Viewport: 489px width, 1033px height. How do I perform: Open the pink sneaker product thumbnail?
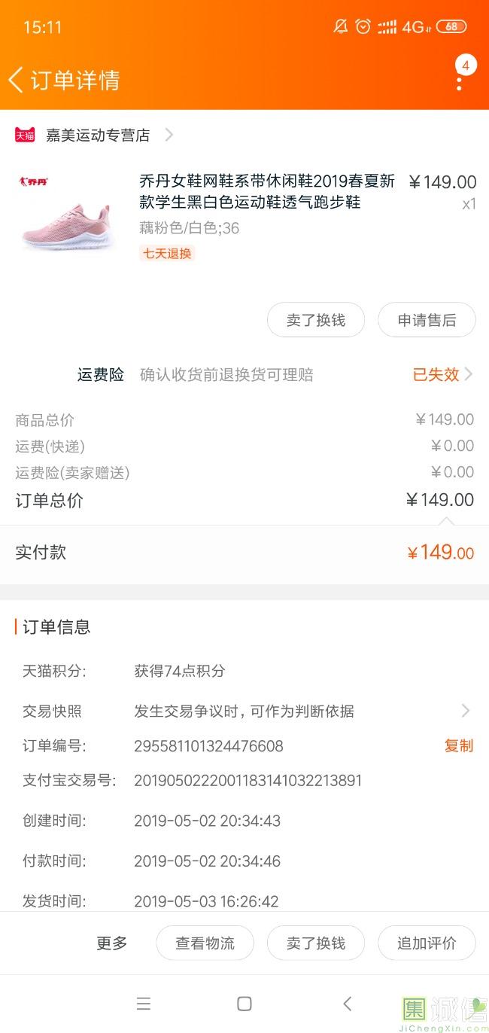point(66,214)
